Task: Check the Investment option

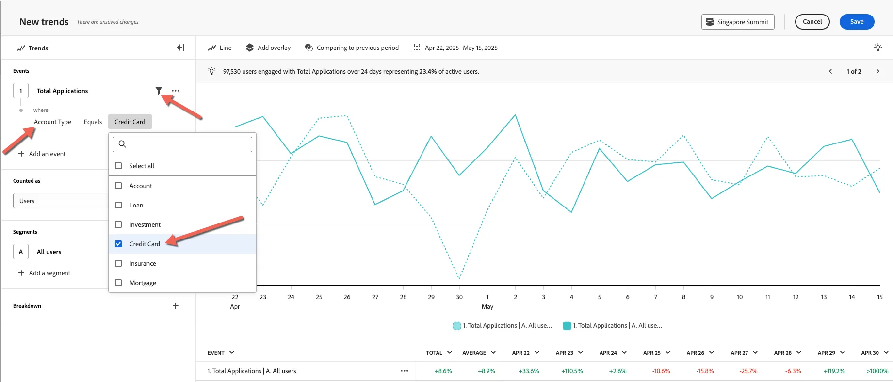Action: point(118,224)
